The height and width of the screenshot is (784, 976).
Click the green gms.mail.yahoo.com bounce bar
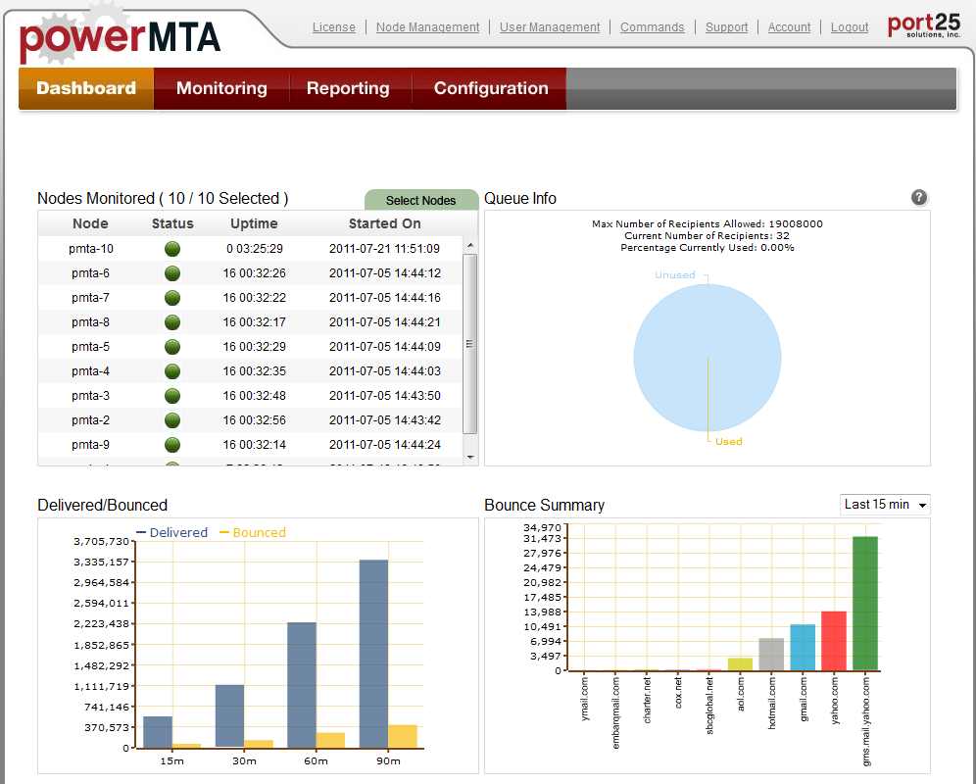coord(865,604)
